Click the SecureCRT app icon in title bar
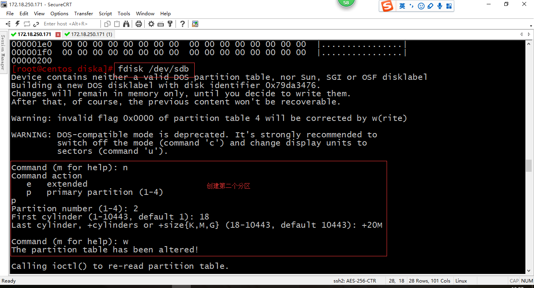 [4, 4]
